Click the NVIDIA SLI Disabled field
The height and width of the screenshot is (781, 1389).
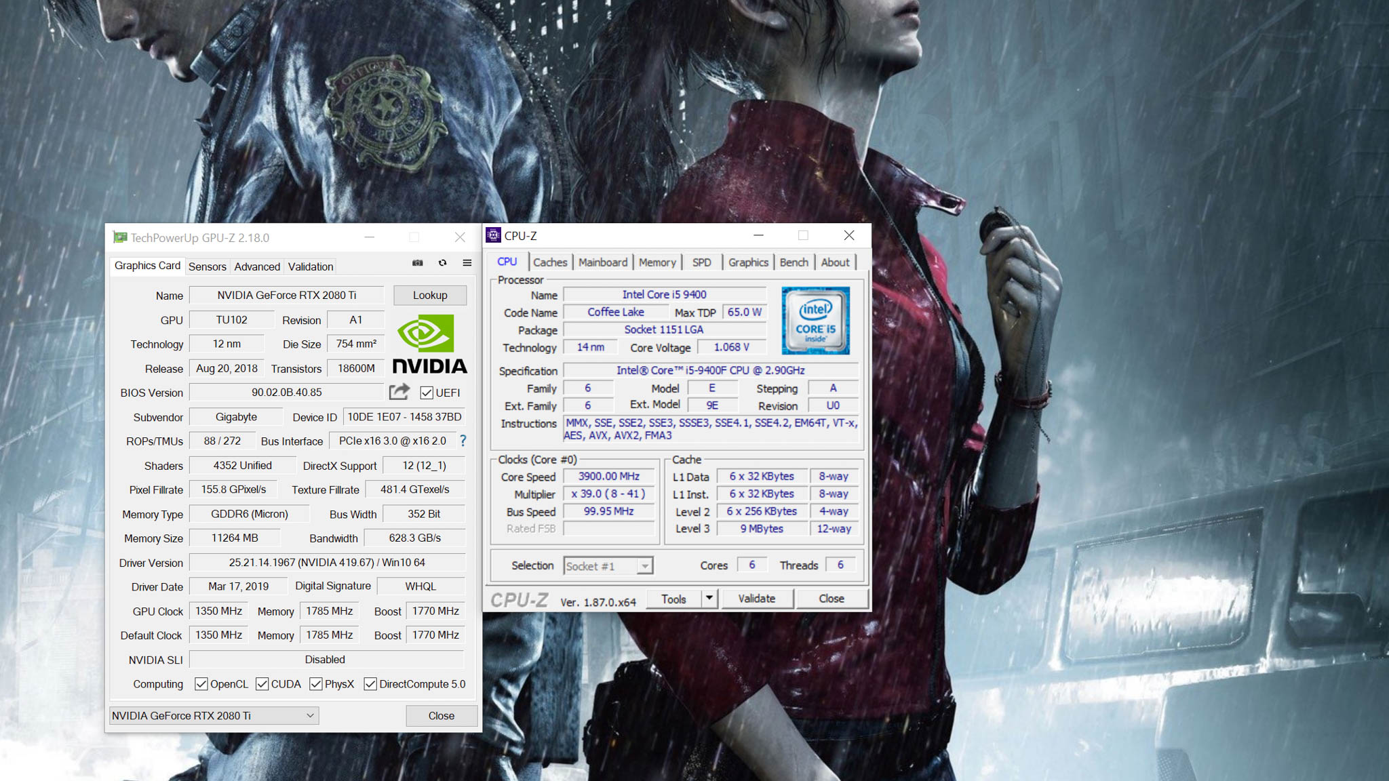click(327, 659)
